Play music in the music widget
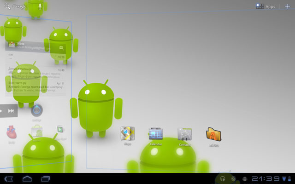This screenshot has height=184, width=295. pos(1,111)
